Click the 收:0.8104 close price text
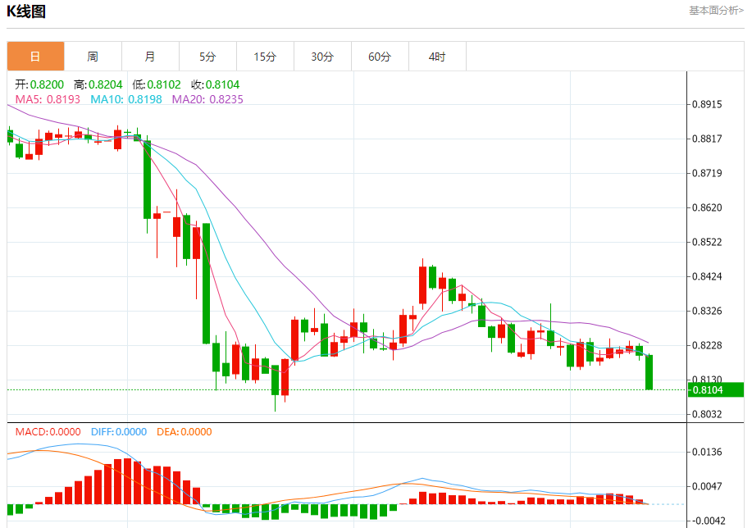The height and width of the screenshot is (528, 752). [x=216, y=85]
